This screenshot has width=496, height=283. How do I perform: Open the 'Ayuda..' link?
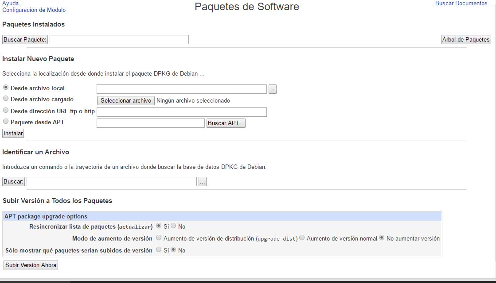click(12, 3)
